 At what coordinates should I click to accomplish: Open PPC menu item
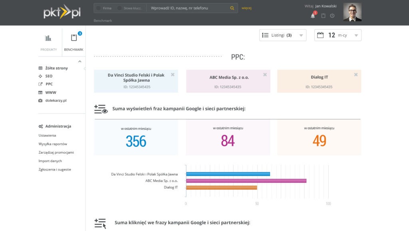[x=49, y=84]
